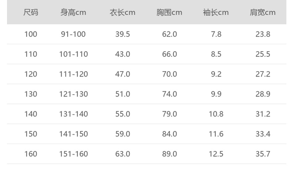Select the 衣长cm header cell
293x180 pixels.
[122, 12]
